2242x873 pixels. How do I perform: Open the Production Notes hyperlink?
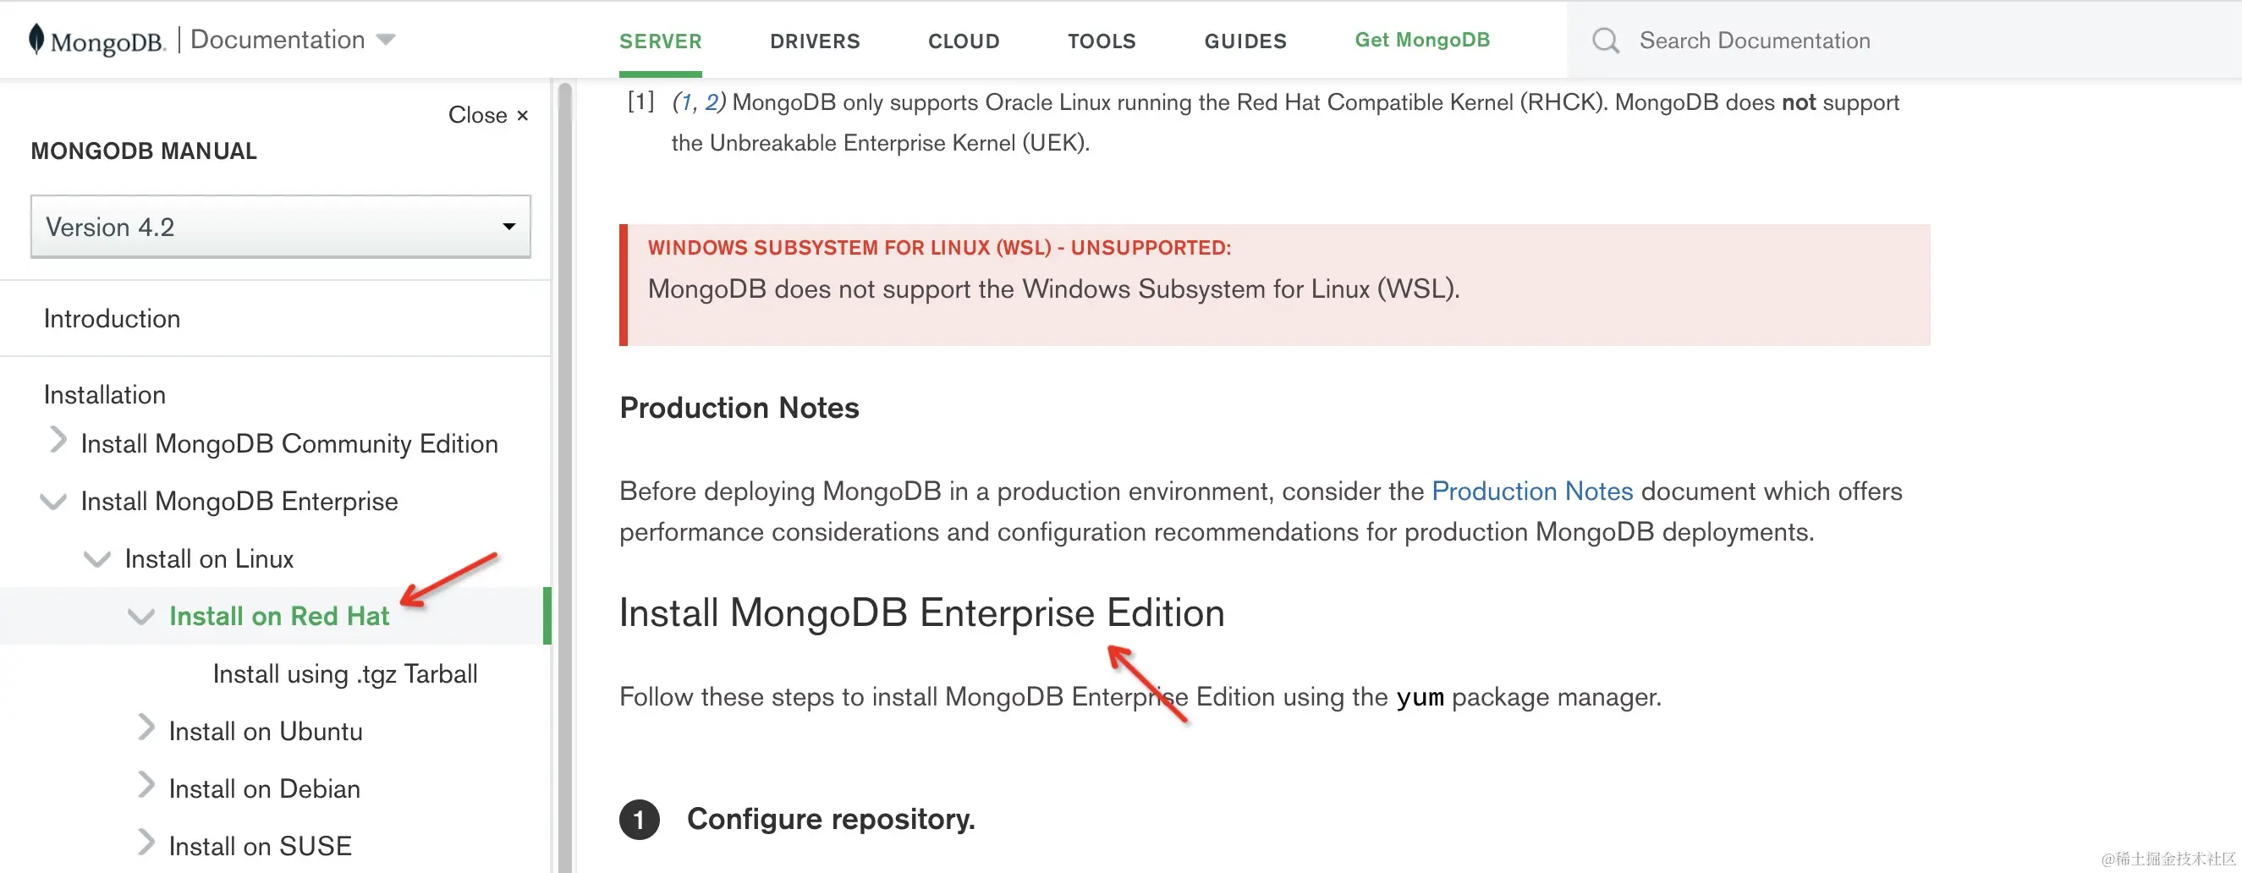(1532, 491)
